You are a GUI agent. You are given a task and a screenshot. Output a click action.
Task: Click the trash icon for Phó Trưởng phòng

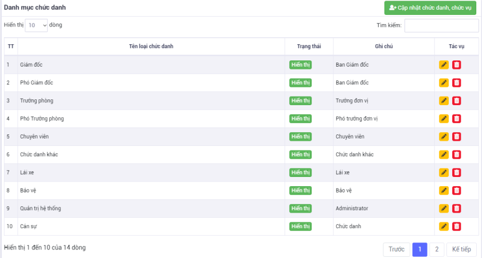pos(456,119)
